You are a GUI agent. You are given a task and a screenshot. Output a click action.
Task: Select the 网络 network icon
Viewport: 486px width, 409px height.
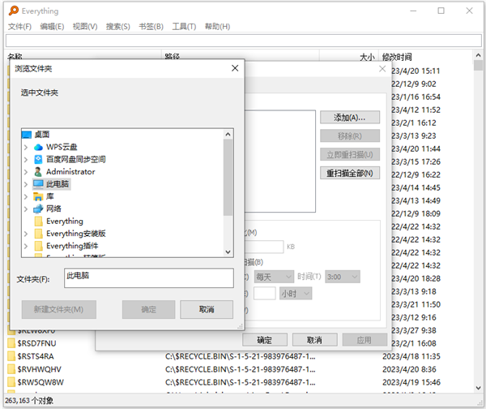[38, 209]
